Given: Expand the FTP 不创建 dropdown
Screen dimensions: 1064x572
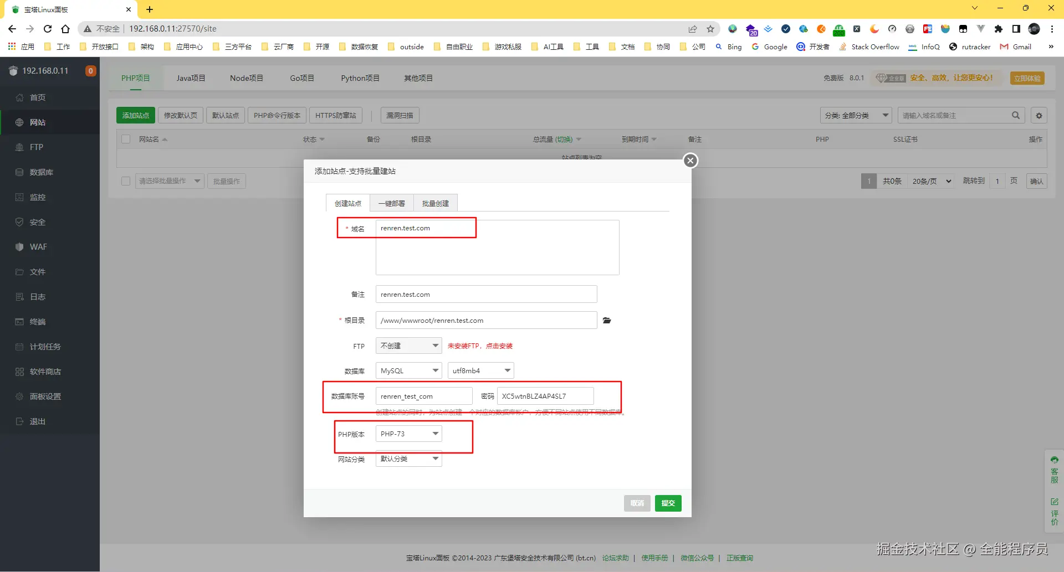Looking at the screenshot, I should tap(409, 346).
